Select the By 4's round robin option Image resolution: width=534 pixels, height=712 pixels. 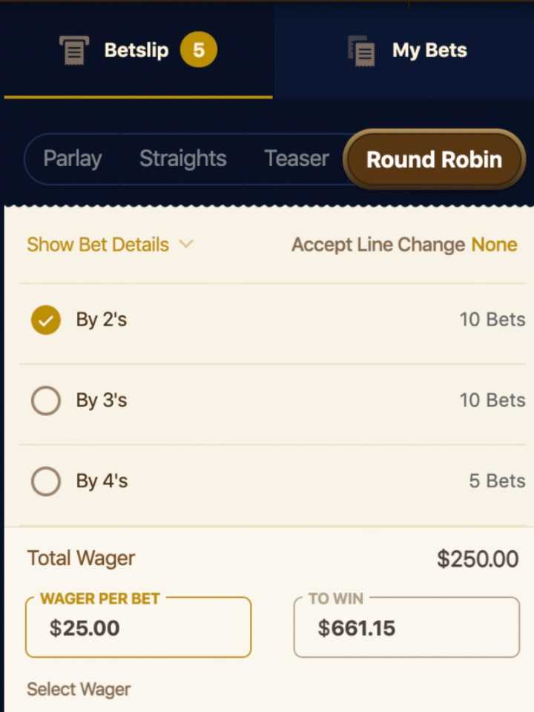45,481
